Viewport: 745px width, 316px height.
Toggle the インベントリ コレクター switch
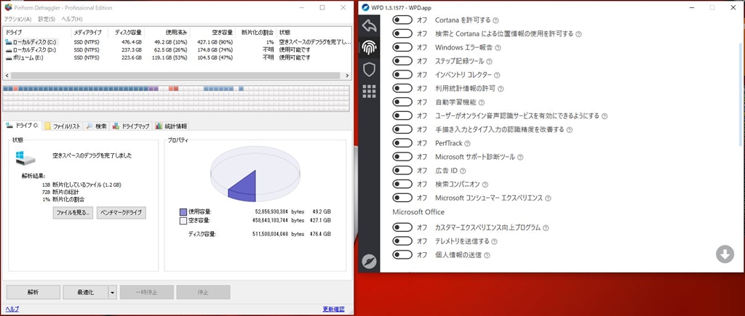(x=402, y=75)
